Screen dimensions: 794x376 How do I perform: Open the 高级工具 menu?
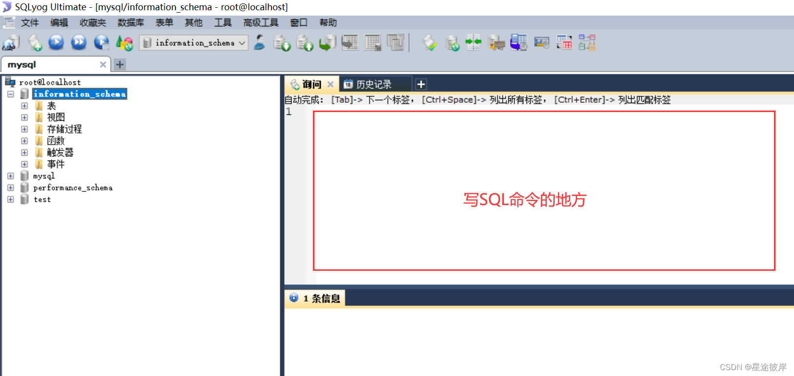[261, 22]
